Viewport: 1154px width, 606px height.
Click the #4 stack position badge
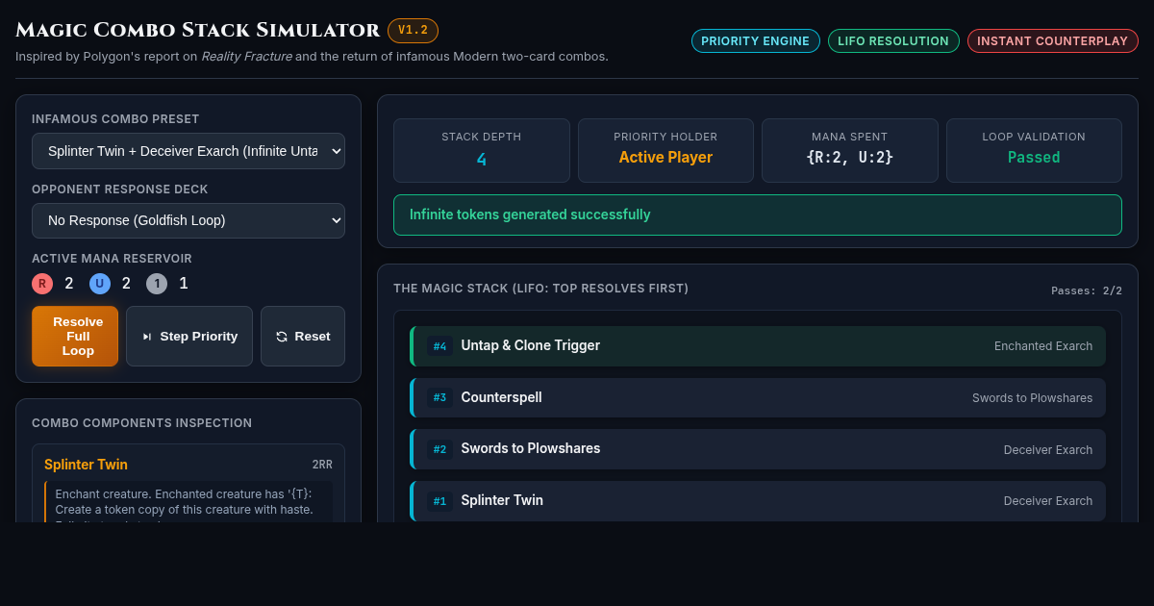pyautogui.click(x=439, y=346)
